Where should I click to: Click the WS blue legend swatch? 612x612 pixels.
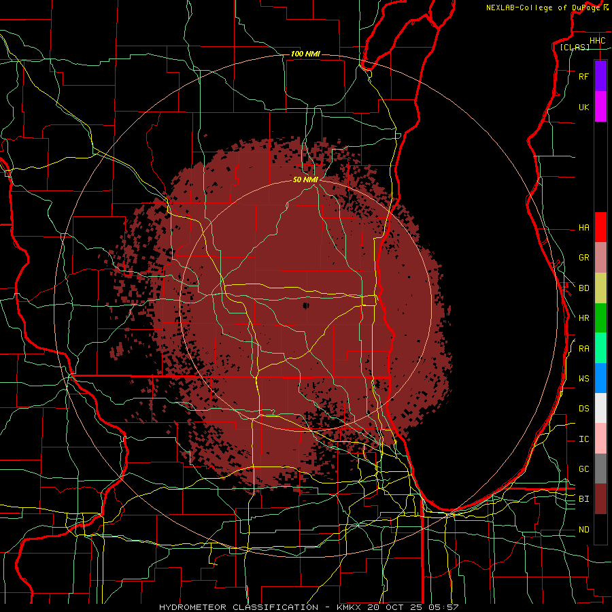click(x=600, y=378)
